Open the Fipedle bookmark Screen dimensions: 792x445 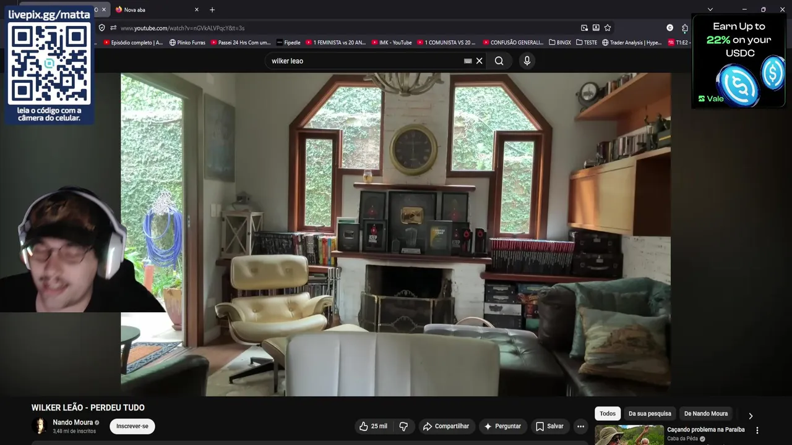288,43
